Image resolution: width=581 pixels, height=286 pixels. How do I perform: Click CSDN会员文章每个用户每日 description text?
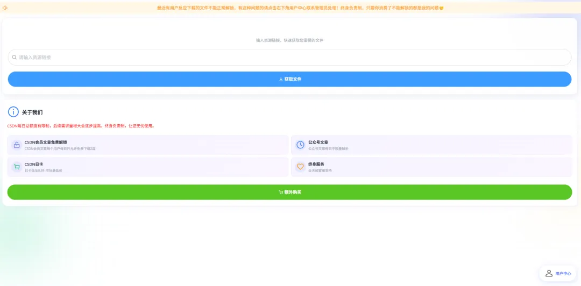60,148
